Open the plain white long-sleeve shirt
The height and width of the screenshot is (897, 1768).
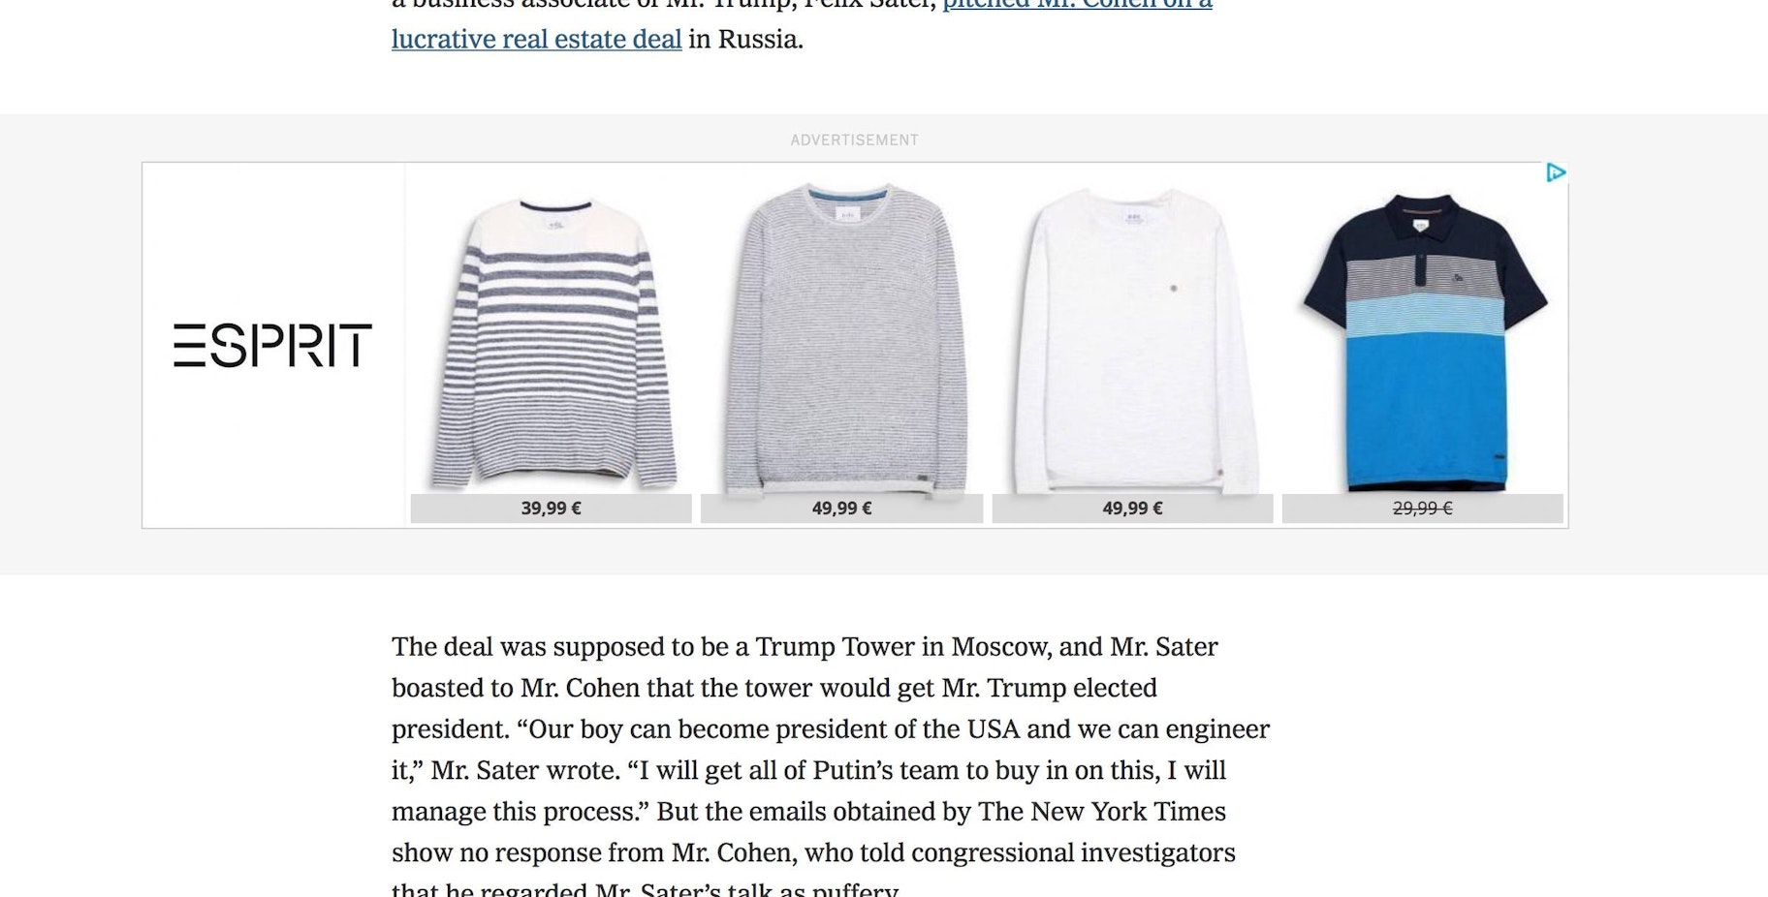coord(1132,340)
